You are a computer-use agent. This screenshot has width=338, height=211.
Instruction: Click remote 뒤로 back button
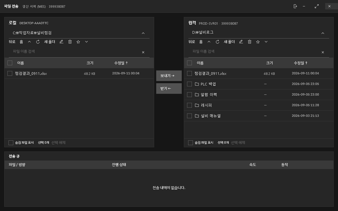point(192,42)
